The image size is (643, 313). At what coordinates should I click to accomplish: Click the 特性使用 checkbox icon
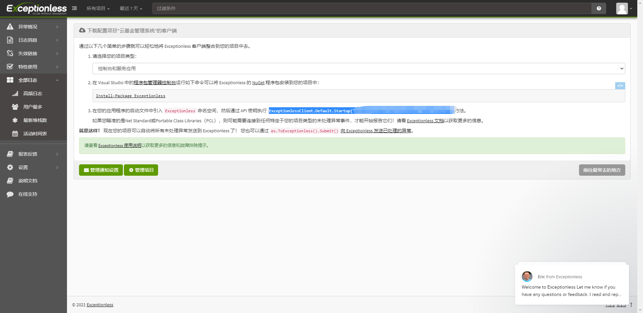click(x=10, y=67)
